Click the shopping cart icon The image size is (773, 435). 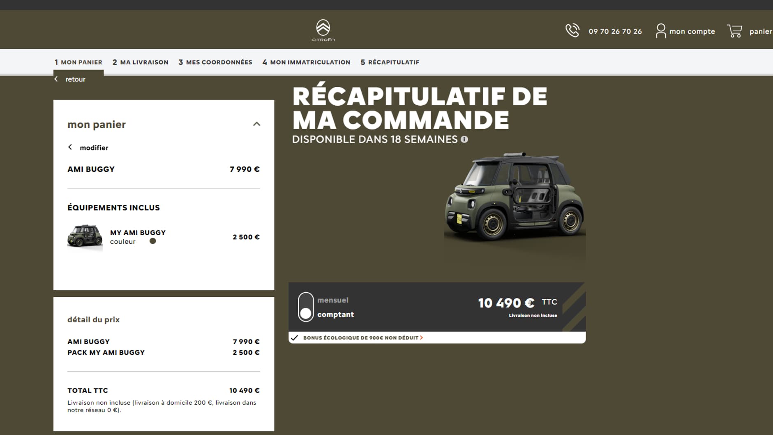coord(734,31)
